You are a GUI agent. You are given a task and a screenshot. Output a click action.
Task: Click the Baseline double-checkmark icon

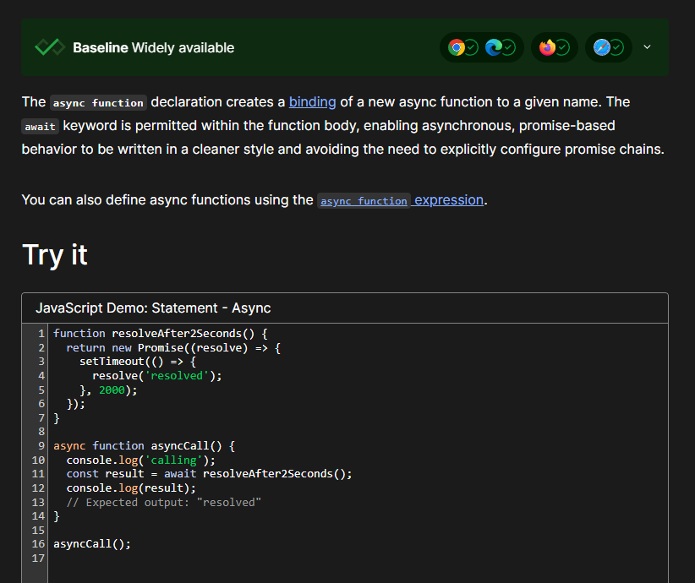pos(49,47)
